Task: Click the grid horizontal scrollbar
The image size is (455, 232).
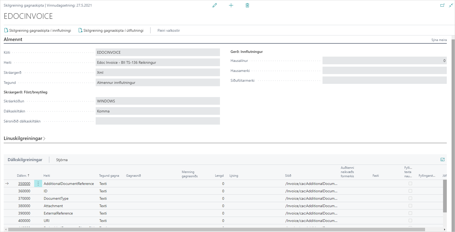Action: (217, 229)
